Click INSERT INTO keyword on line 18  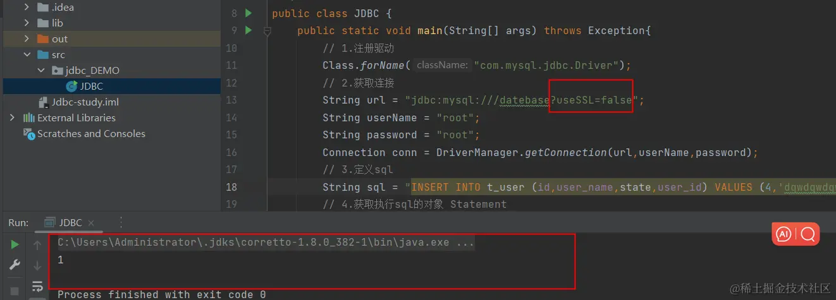tap(446, 187)
